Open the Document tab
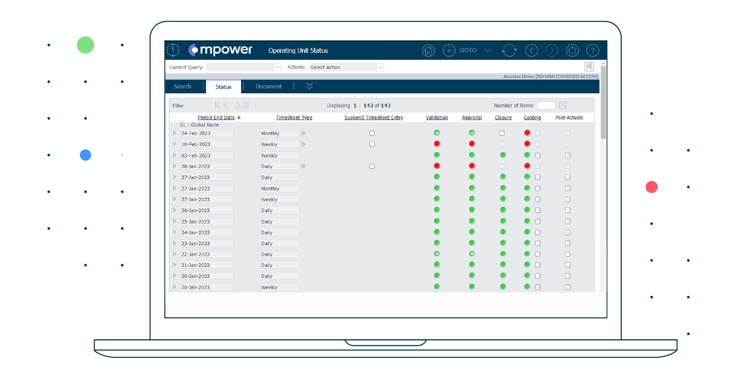This screenshot has width=743, height=375. pyautogui.click(x=268, y=87)
